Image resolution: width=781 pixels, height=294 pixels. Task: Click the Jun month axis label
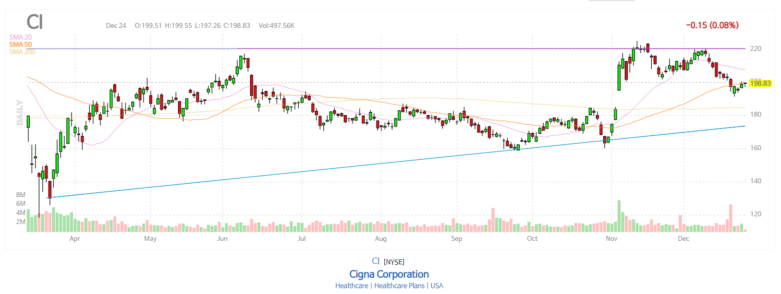pyautogui.click(x=222, y=238)
